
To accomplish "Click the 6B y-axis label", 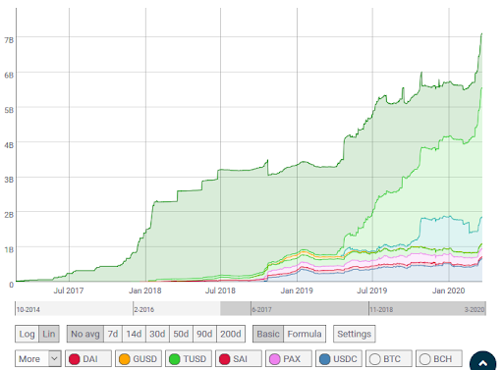I will (x=9, y=75).
